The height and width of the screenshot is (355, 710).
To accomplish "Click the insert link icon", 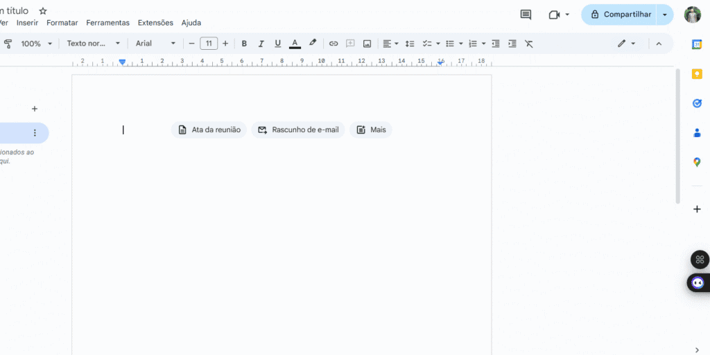I will pyautogui.click(x=334, y=44).
